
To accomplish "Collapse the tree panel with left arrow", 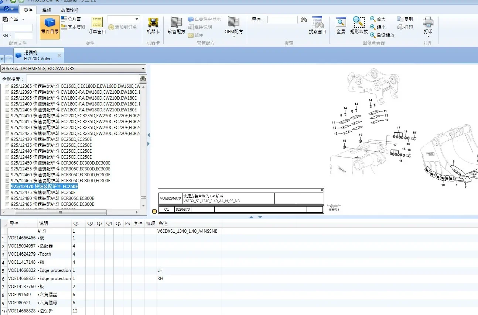I will (x=148, y=135).
